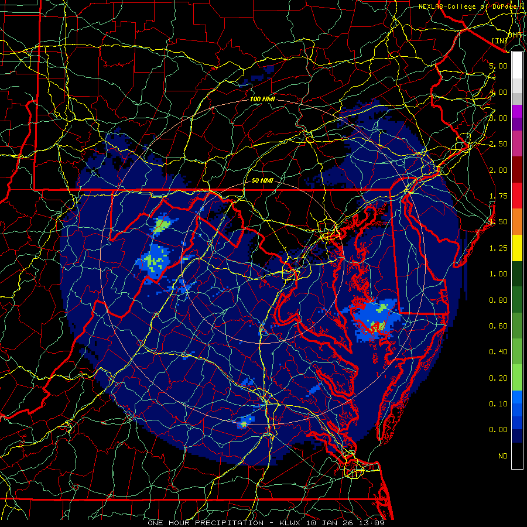Click the "1.25" legend value
The height and width of the screenshot is (527, 527).
click(498, 248)
